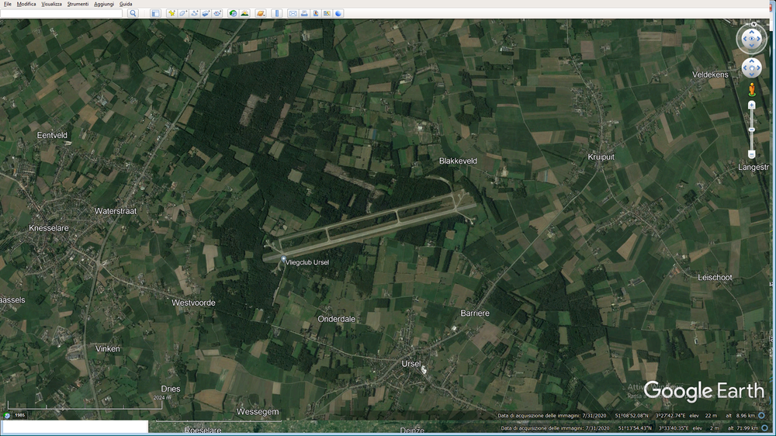Click the Eentveld map label

tap(52, 135)
